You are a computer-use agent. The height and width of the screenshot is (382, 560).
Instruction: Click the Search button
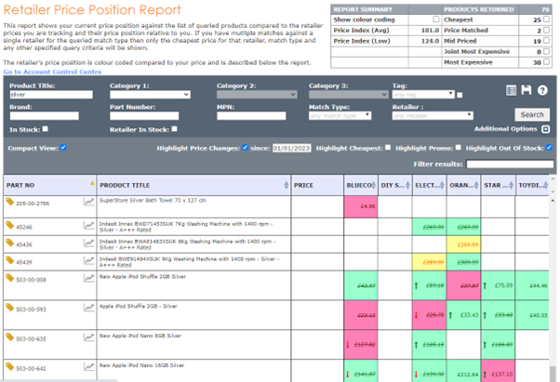click(532, 114)
